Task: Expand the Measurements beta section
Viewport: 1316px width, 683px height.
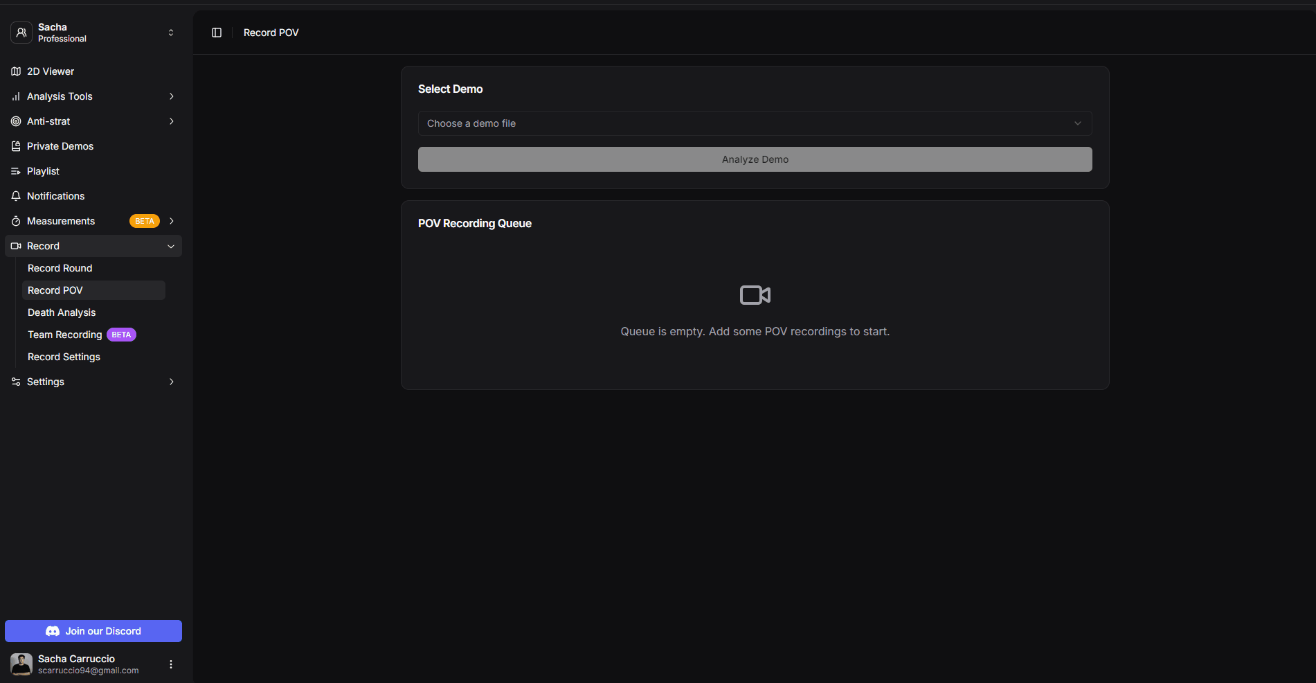Action: tap(171, 221)
